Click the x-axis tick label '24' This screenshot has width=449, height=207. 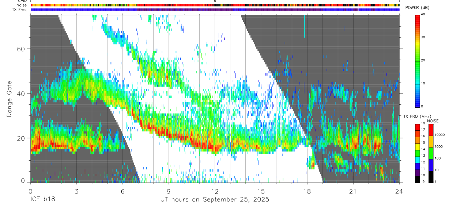(399, 191)
